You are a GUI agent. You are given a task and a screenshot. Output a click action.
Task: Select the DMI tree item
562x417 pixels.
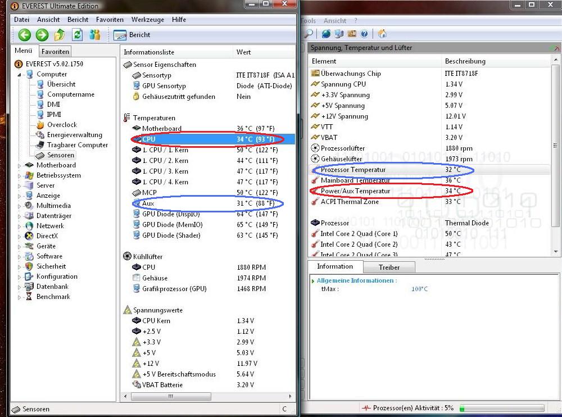click(53, 105)
